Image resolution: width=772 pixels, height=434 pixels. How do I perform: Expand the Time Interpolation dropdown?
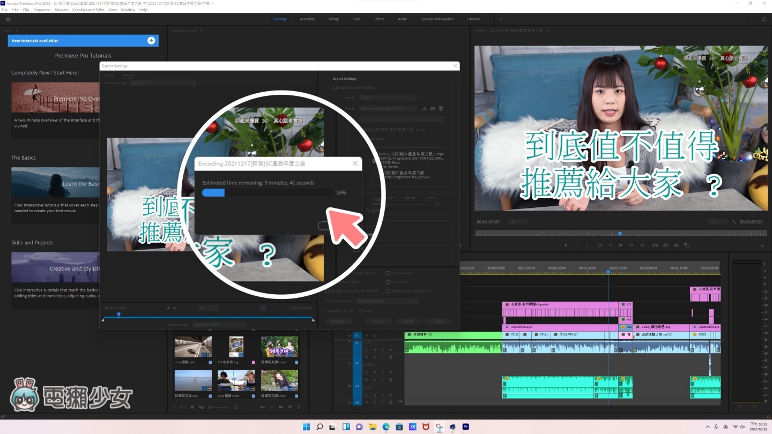point(387,301)
